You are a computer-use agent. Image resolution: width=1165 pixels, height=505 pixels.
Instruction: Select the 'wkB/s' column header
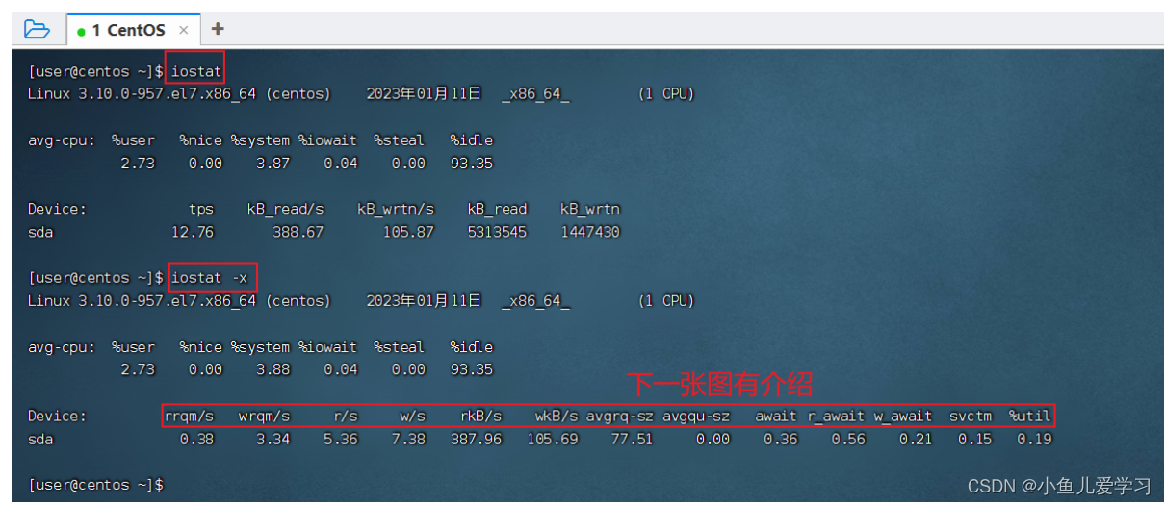557,417
